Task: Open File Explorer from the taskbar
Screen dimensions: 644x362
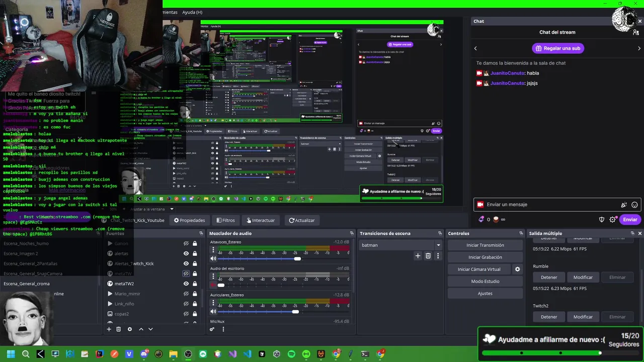Action: (173, 354)
